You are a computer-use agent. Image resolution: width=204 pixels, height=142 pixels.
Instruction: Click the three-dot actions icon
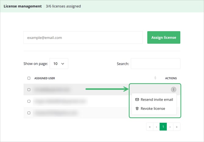coord(173,89)
